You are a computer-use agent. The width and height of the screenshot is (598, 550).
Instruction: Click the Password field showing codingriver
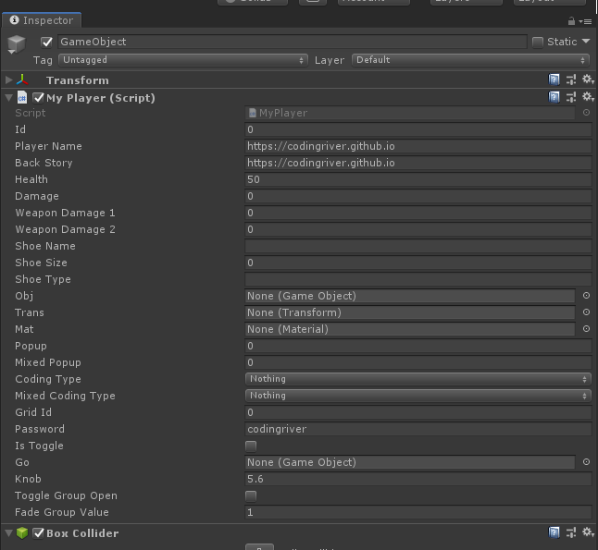418,429
